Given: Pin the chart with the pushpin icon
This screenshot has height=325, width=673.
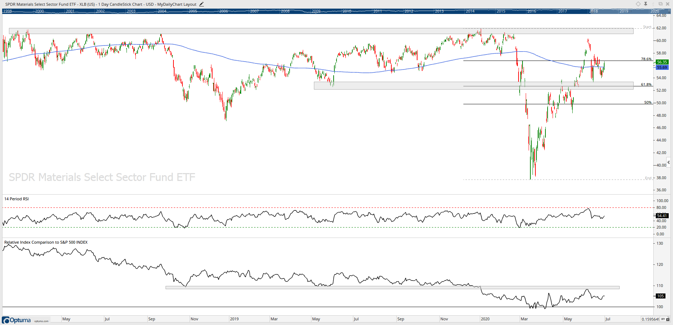Looking at the screenshot, I should tap(645, 4).
